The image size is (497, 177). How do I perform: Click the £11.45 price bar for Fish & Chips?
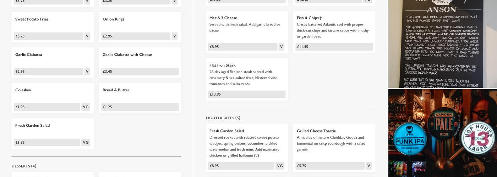click(334, 47)
